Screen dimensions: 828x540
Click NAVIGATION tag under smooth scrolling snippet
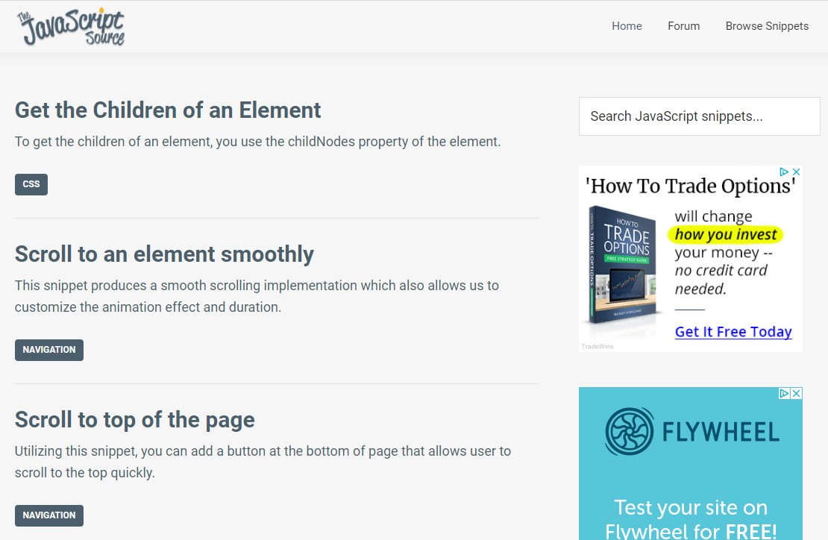click(49, 350)
